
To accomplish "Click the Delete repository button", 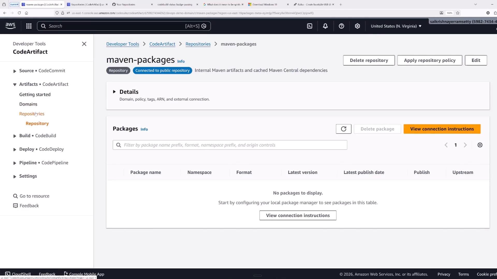I will click(x=369, y=60).
